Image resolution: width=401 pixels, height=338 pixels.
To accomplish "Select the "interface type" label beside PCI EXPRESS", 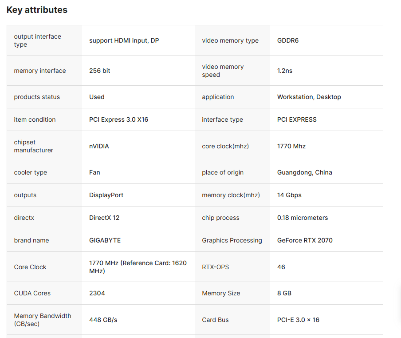I will [223, 119].
